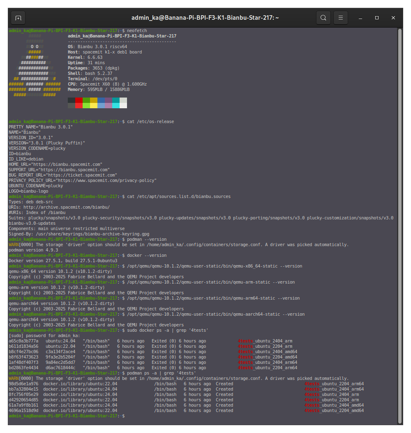Click the bright yellow swatch in neofetch palette

coord(94,106)
